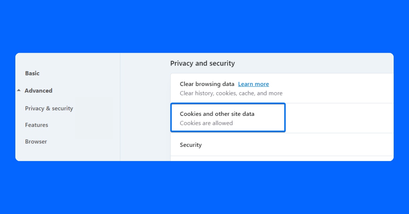This screenshot has width=409, height=214.
Task: Expand the Security settings entry
Action: pos(191,145)
